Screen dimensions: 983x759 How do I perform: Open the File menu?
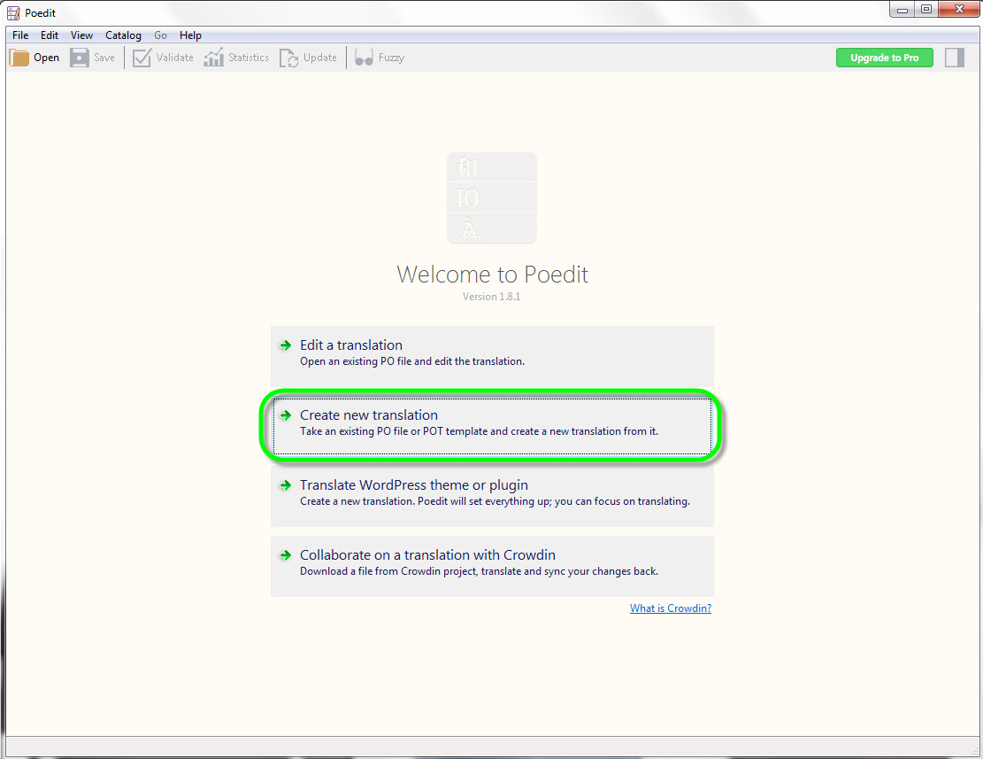pyautogui.click(x=20, y=35)
